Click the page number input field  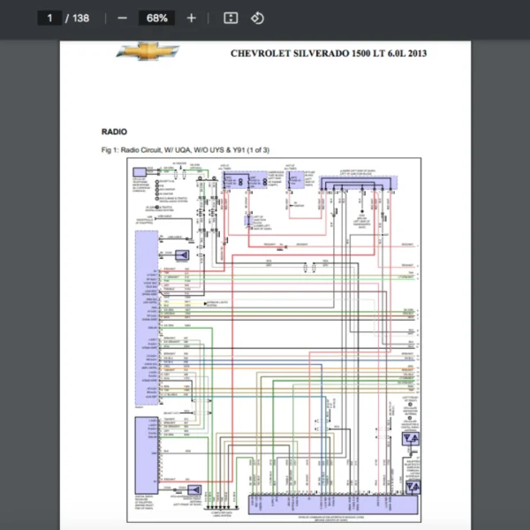coord(50,18)
